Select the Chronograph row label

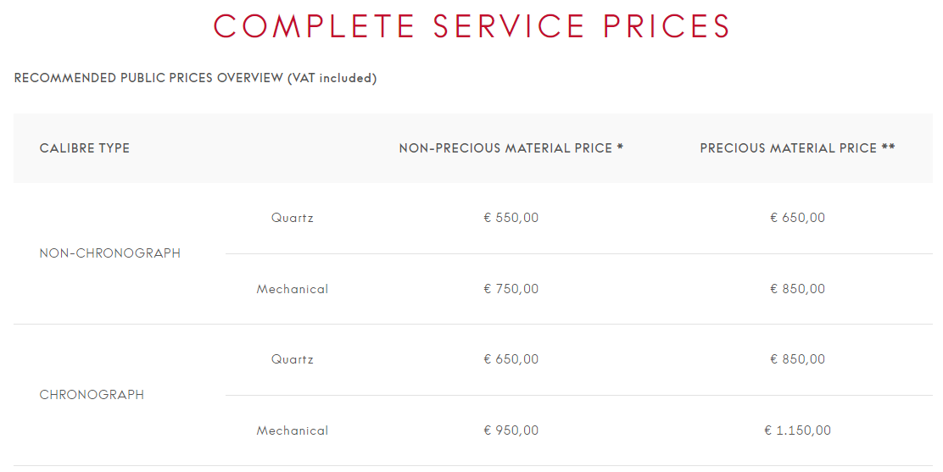(92, 394)
